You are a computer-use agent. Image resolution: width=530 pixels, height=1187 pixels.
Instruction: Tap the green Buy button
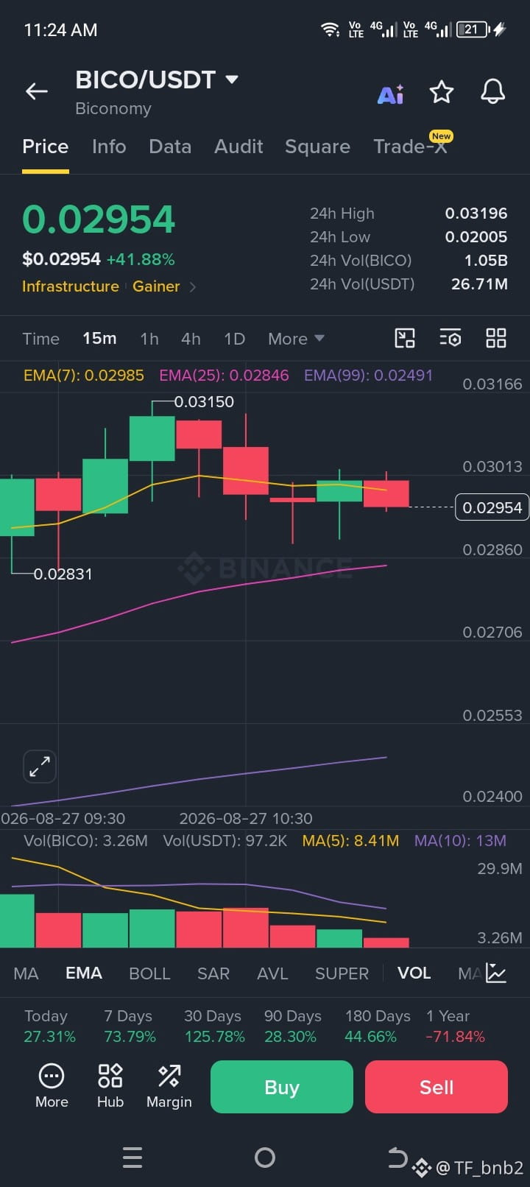[282, 1087]
